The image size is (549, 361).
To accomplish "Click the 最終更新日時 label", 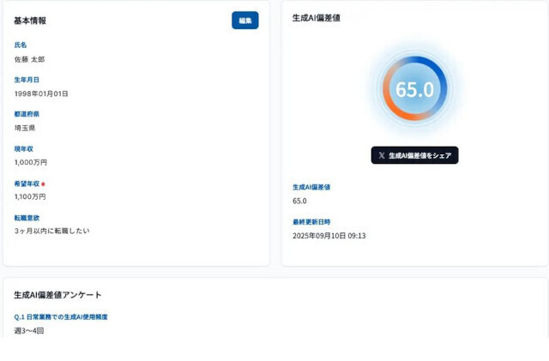I will [x=311, y=221].
